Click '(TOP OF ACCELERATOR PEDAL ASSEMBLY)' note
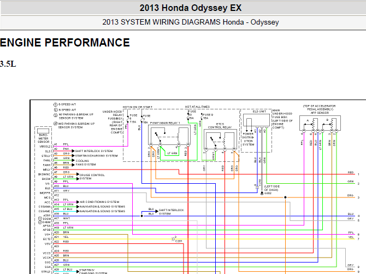The height and width of the screenshot is (274, 366). click(319, 108)
